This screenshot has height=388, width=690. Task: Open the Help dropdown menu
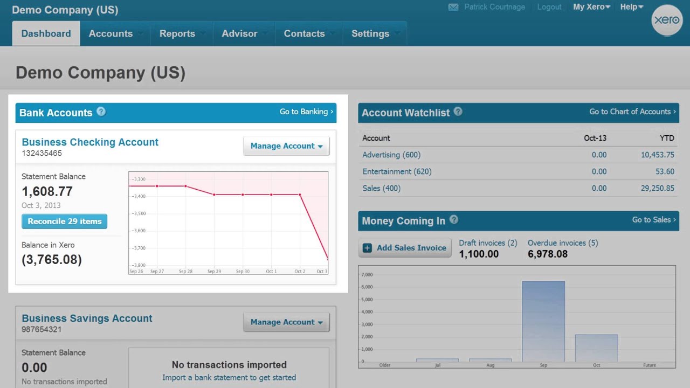click(632, 7)
